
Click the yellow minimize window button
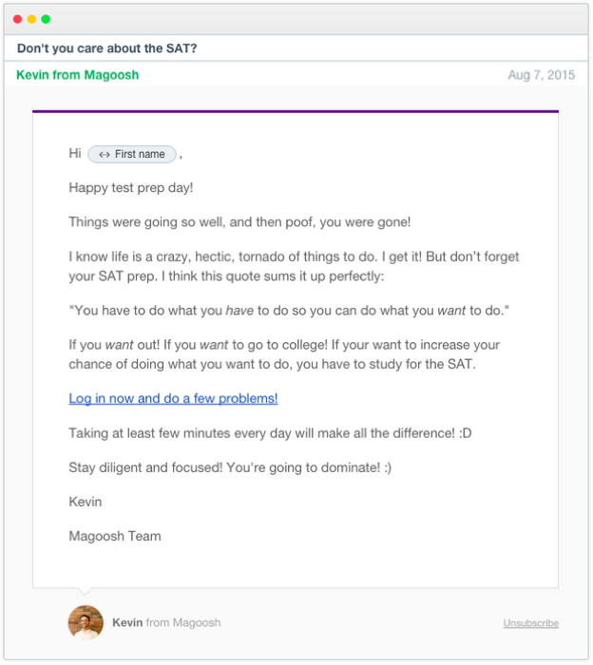point(31,19)
